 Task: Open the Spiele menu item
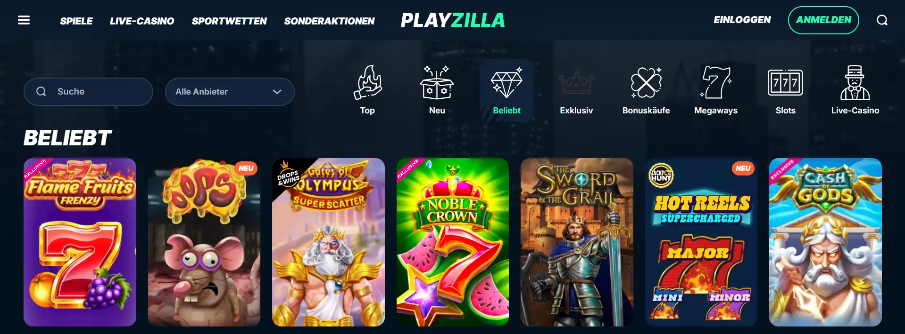(x=76, y=21)
